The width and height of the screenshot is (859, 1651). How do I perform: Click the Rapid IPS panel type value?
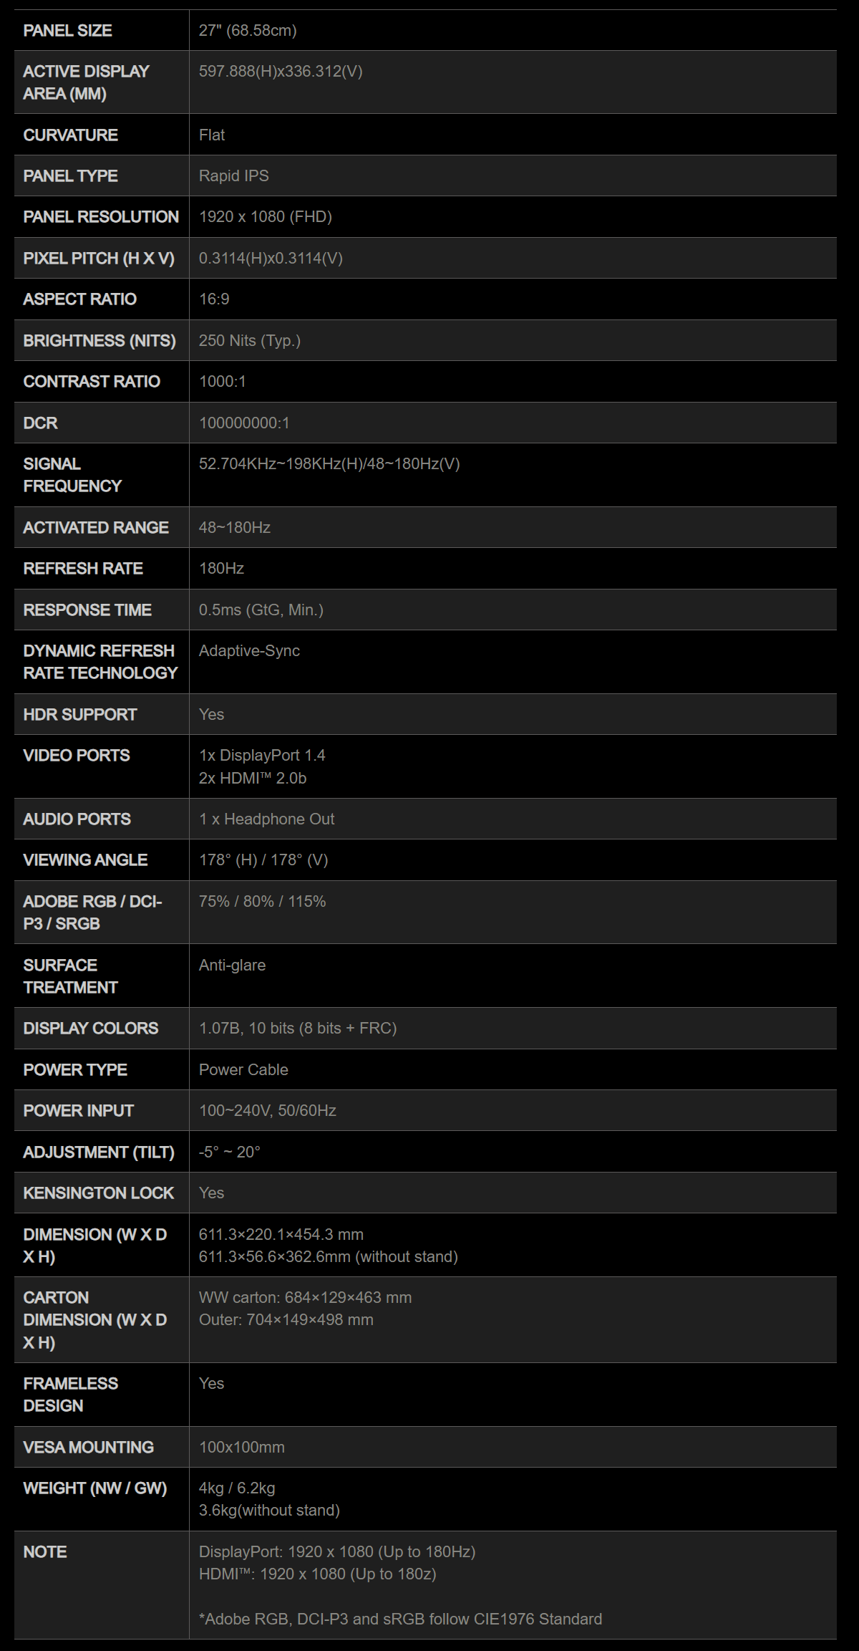(234, 176)
